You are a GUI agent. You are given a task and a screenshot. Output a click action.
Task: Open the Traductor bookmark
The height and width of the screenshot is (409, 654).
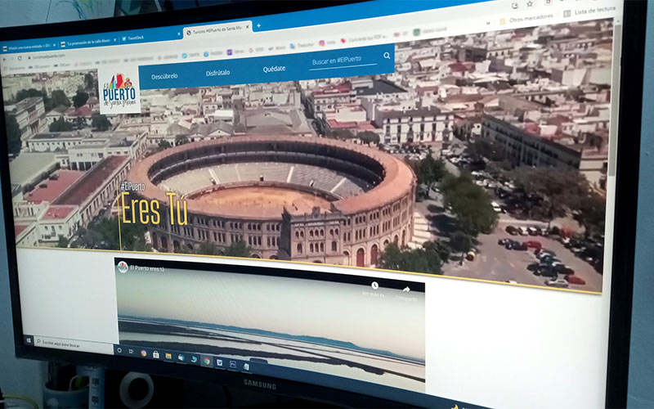coord(302,45)
